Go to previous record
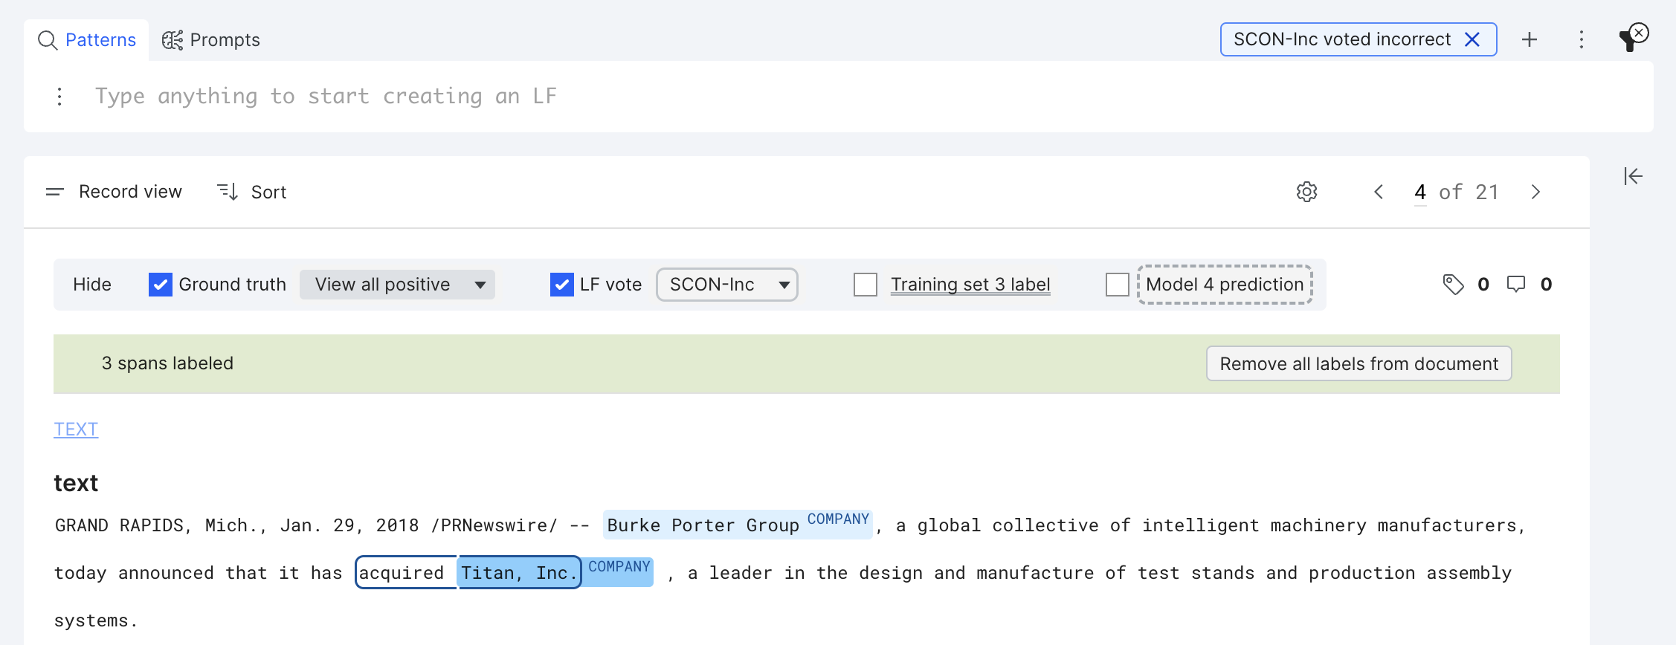 pyautogui.click(x=1379, y=192)
